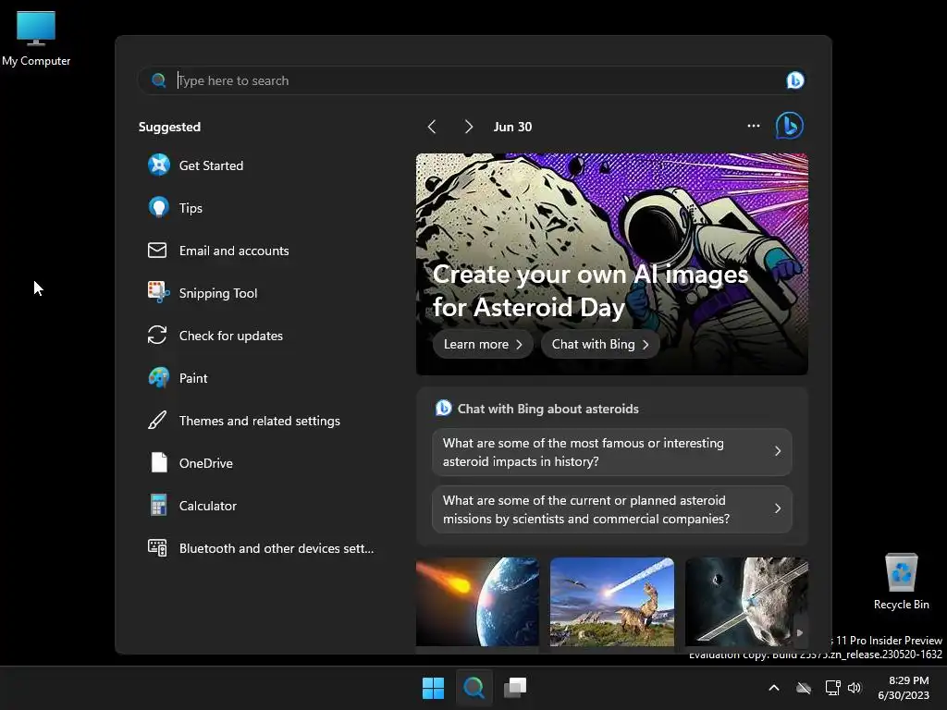947x710 pixels.
Task: Click the Windows Start button on taskbar
Action: tap(433, 688)
